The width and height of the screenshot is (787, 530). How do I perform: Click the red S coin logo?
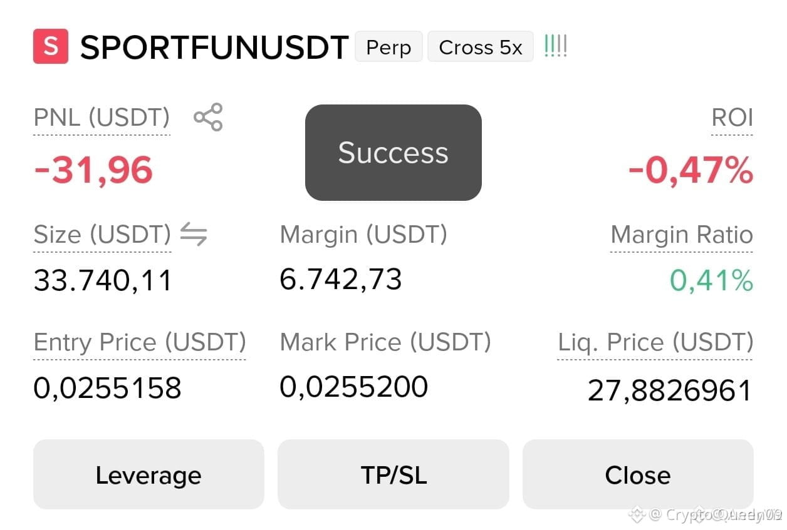(51, 46)
